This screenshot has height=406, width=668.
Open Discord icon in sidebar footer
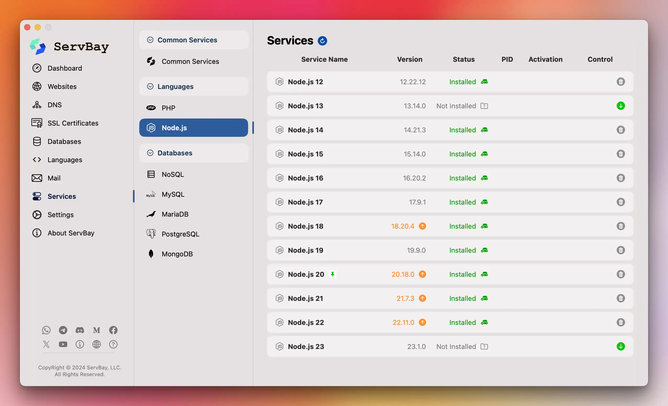tap(80, 330)
